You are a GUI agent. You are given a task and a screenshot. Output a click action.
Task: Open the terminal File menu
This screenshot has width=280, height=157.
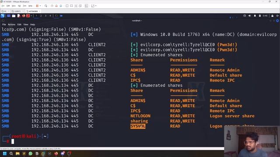coord(4,24)
